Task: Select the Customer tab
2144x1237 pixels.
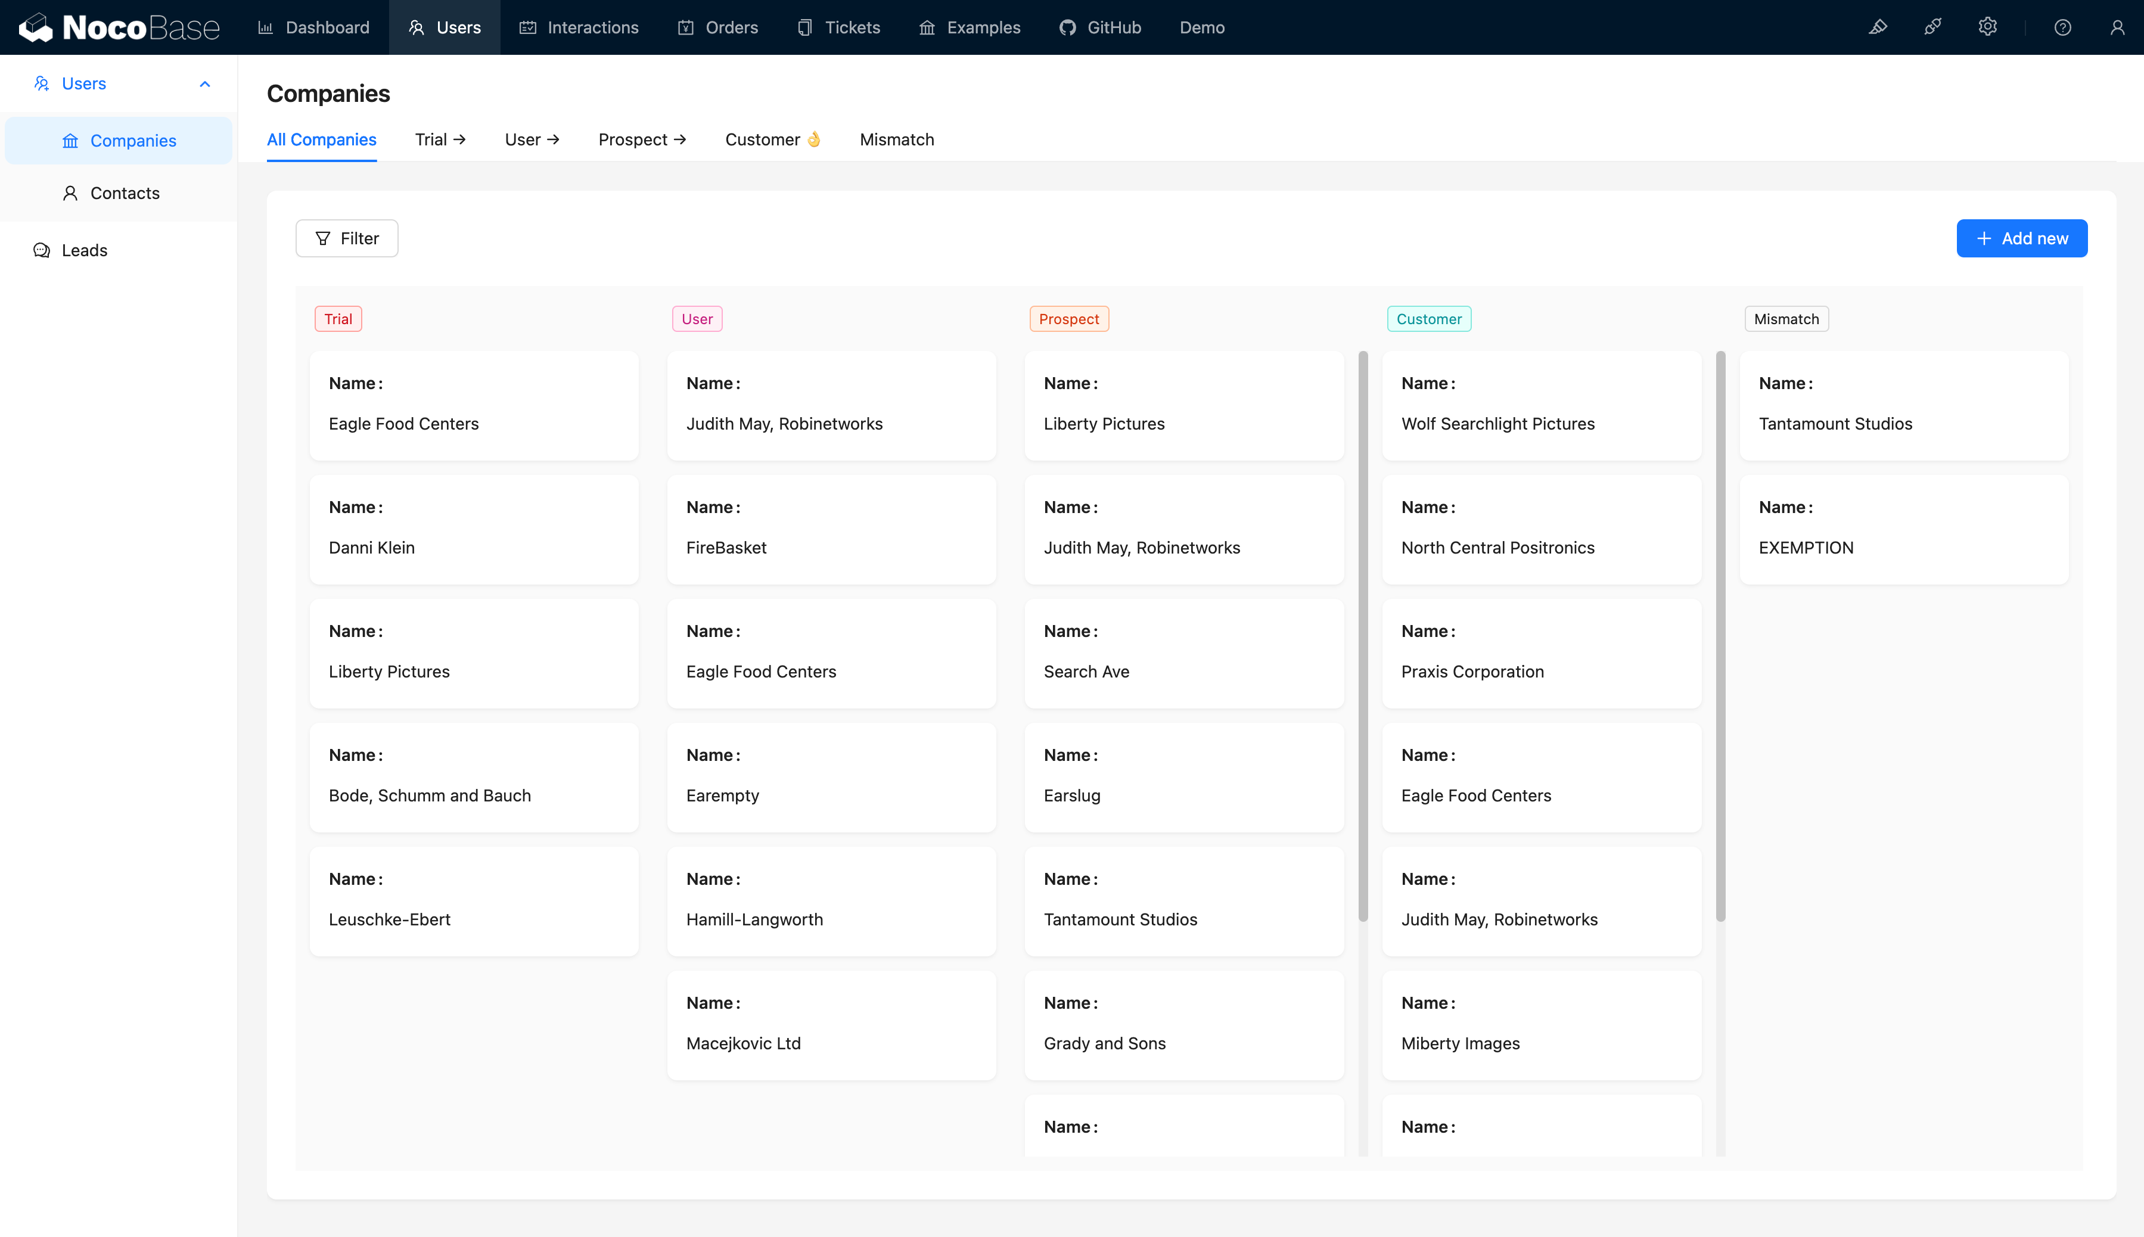Action: (772, 138)
